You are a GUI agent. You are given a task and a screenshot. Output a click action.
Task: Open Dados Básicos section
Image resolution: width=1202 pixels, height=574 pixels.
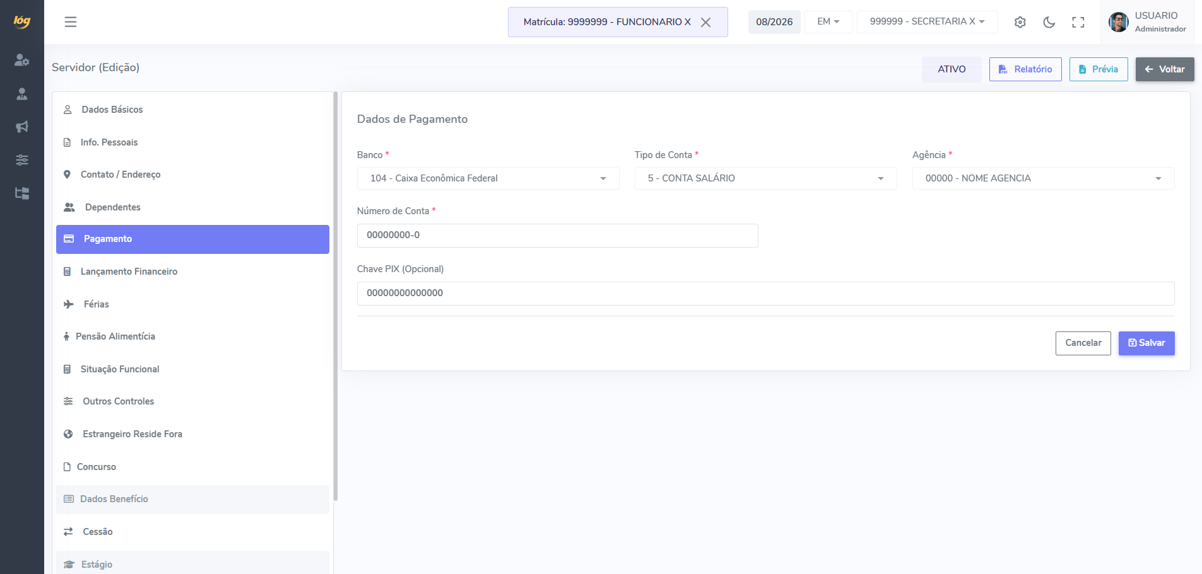tap(192, 110)
